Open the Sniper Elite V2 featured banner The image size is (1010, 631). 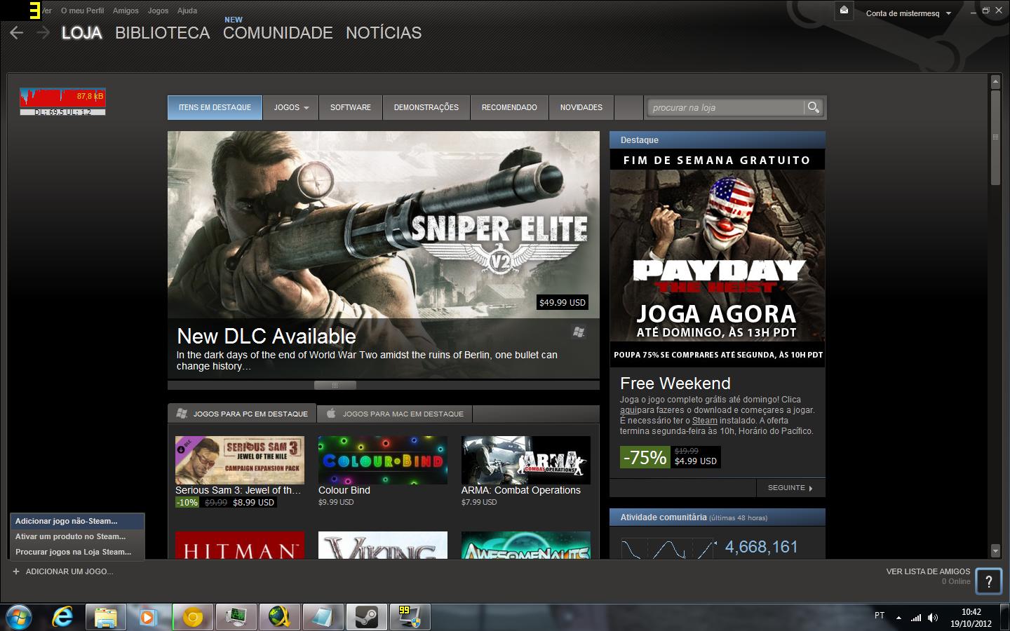click(x=384, y=255)
